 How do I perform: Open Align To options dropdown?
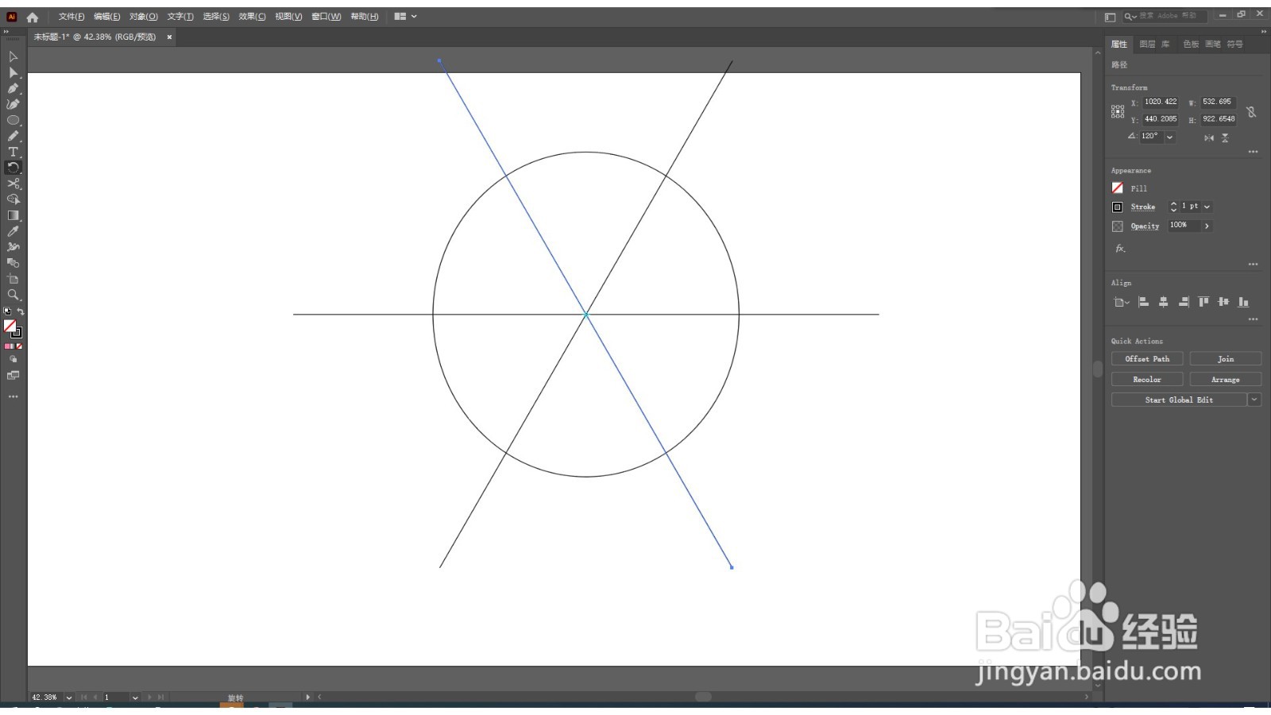tap(1121, 302)
